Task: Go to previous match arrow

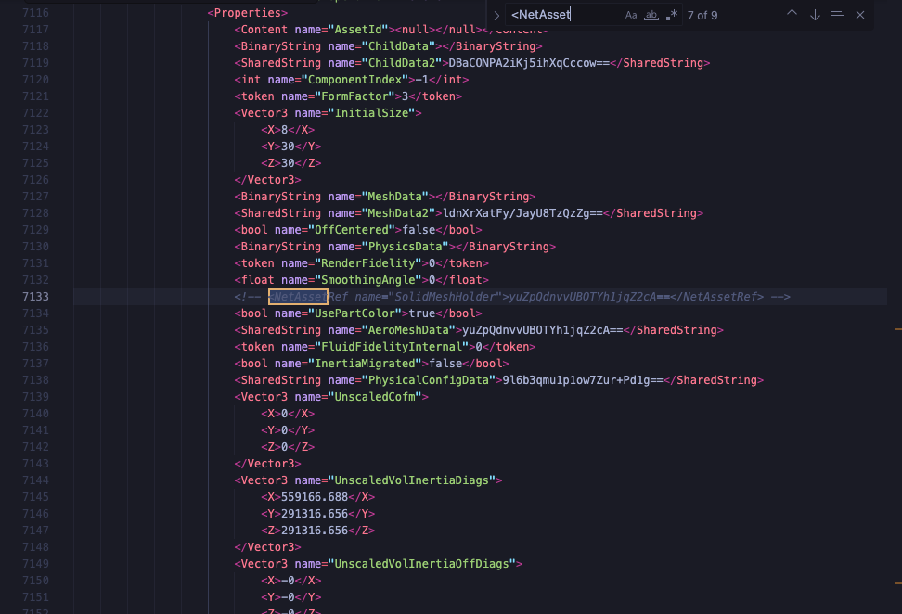Action: tap(792, 16)
